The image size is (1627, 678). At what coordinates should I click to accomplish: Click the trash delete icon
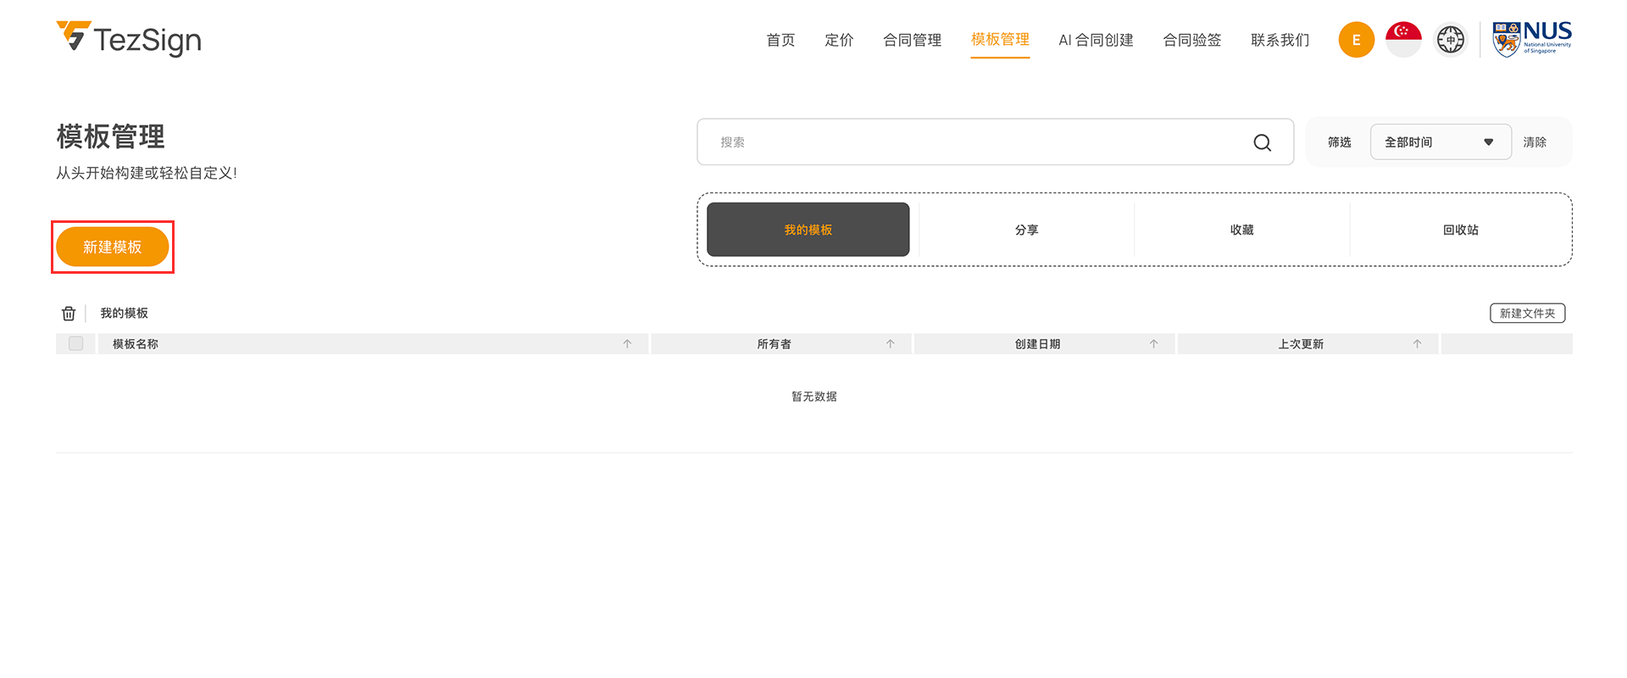[x=69, y=314]
